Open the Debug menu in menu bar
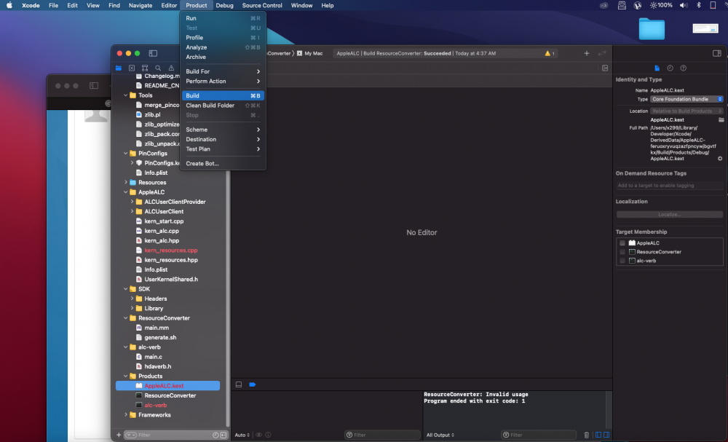This screenshot has height=442, width=728. click(x=224, y=6)
